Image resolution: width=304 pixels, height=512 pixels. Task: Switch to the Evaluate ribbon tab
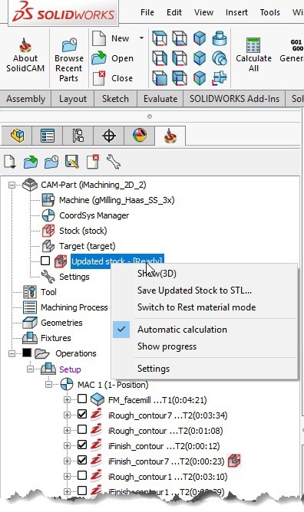pos(160,99)
